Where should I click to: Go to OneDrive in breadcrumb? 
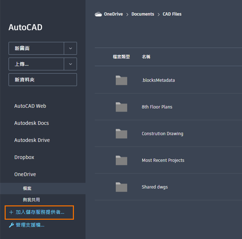[114, 14]
